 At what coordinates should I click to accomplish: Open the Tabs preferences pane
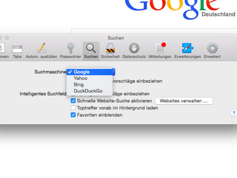(17, 51)
